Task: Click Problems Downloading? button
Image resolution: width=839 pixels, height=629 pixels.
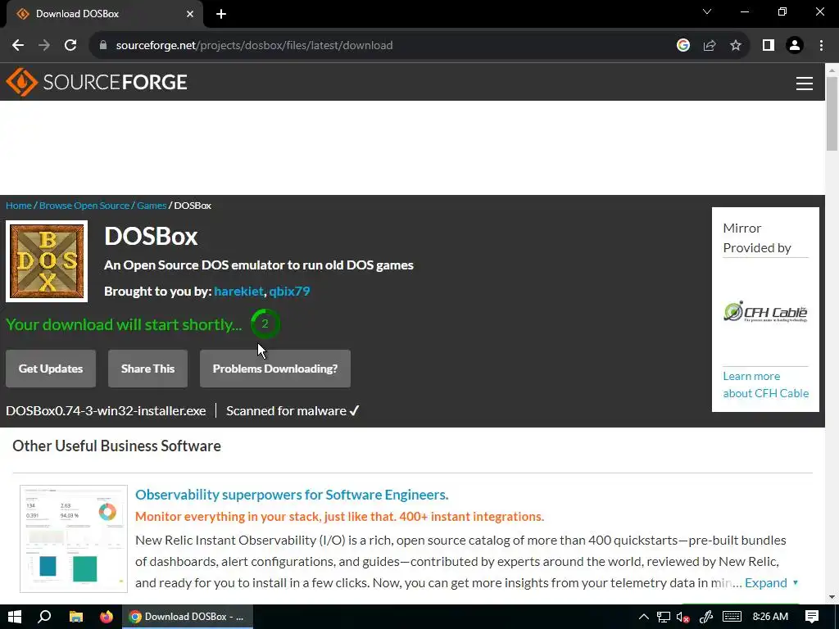Action: tap(275, 369)
